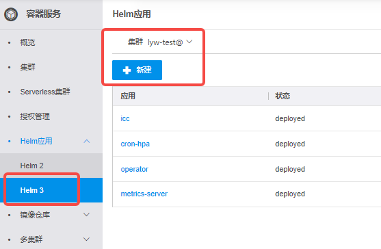This screenshot has height=249, width=381.
Task: Open 授权管理 in the sidebar
Action: click(35, 116)
